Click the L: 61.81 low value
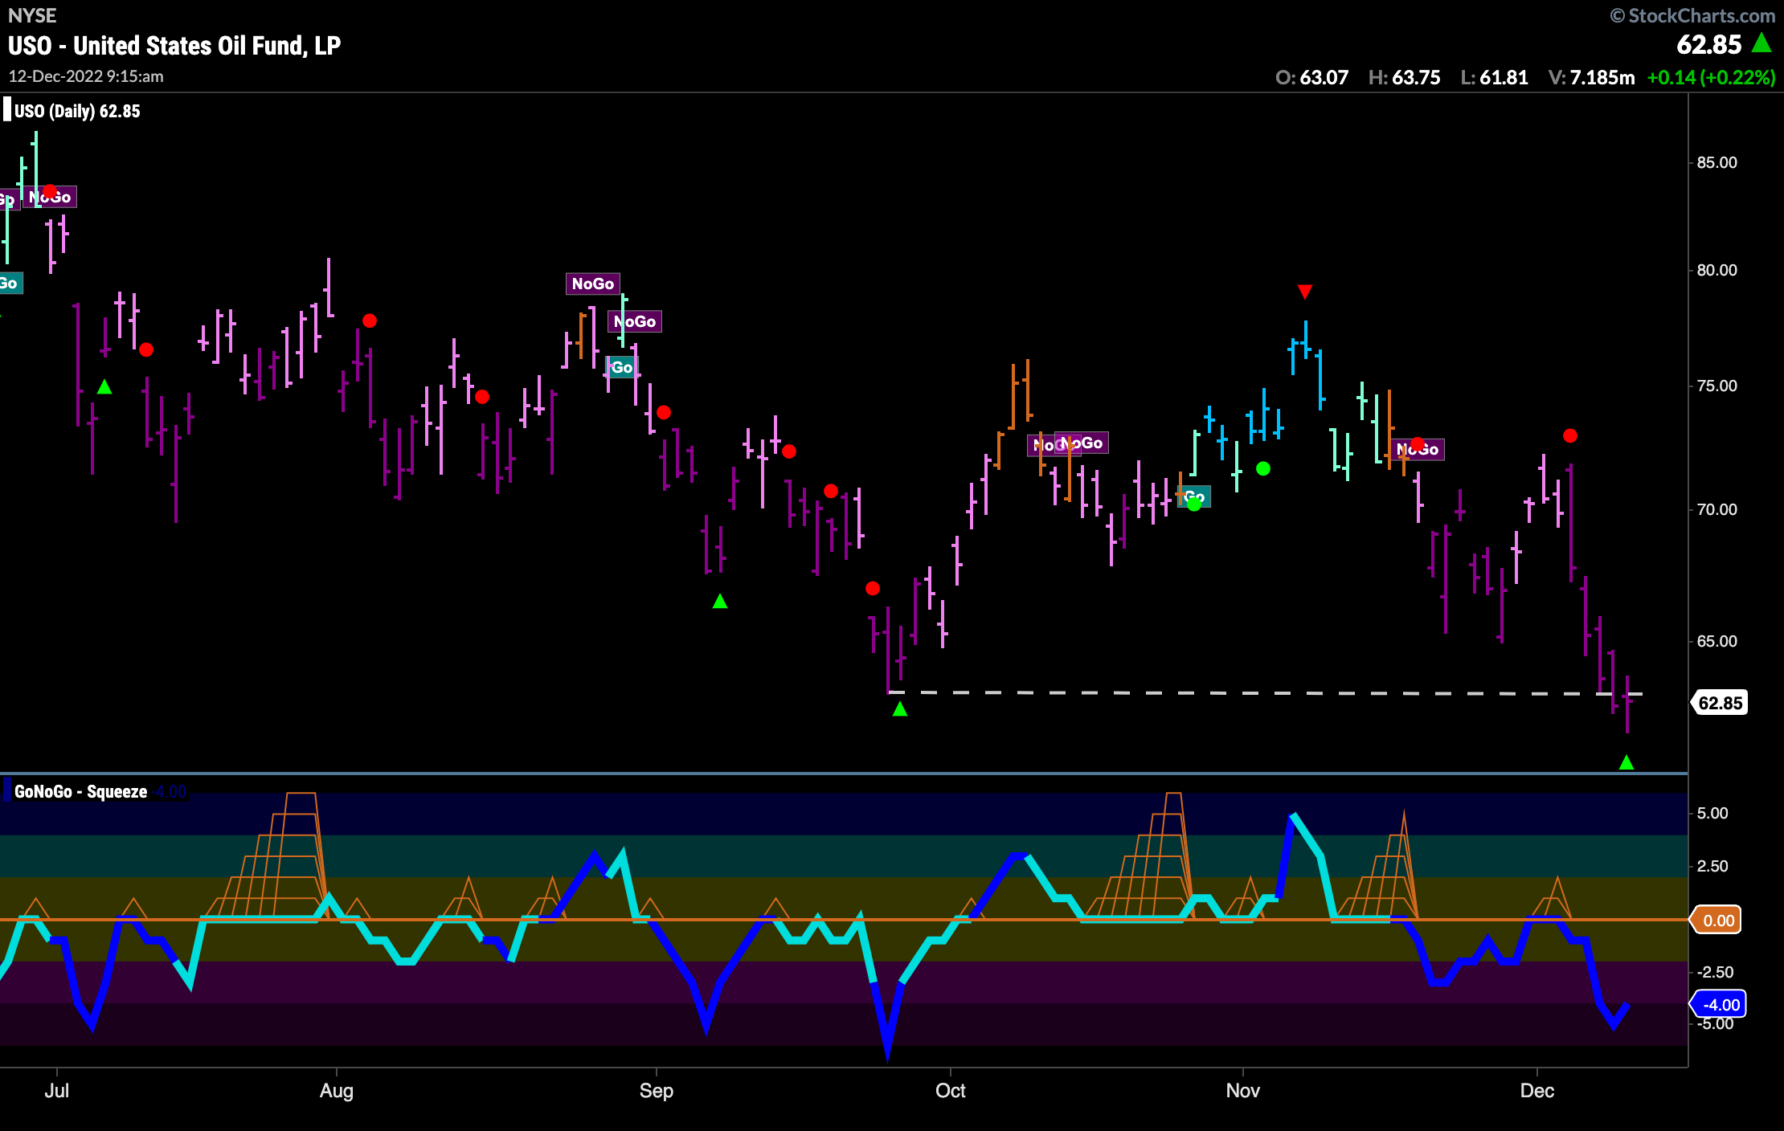This screenshot has height=1131, width=1784. (x=1494, y=78)
